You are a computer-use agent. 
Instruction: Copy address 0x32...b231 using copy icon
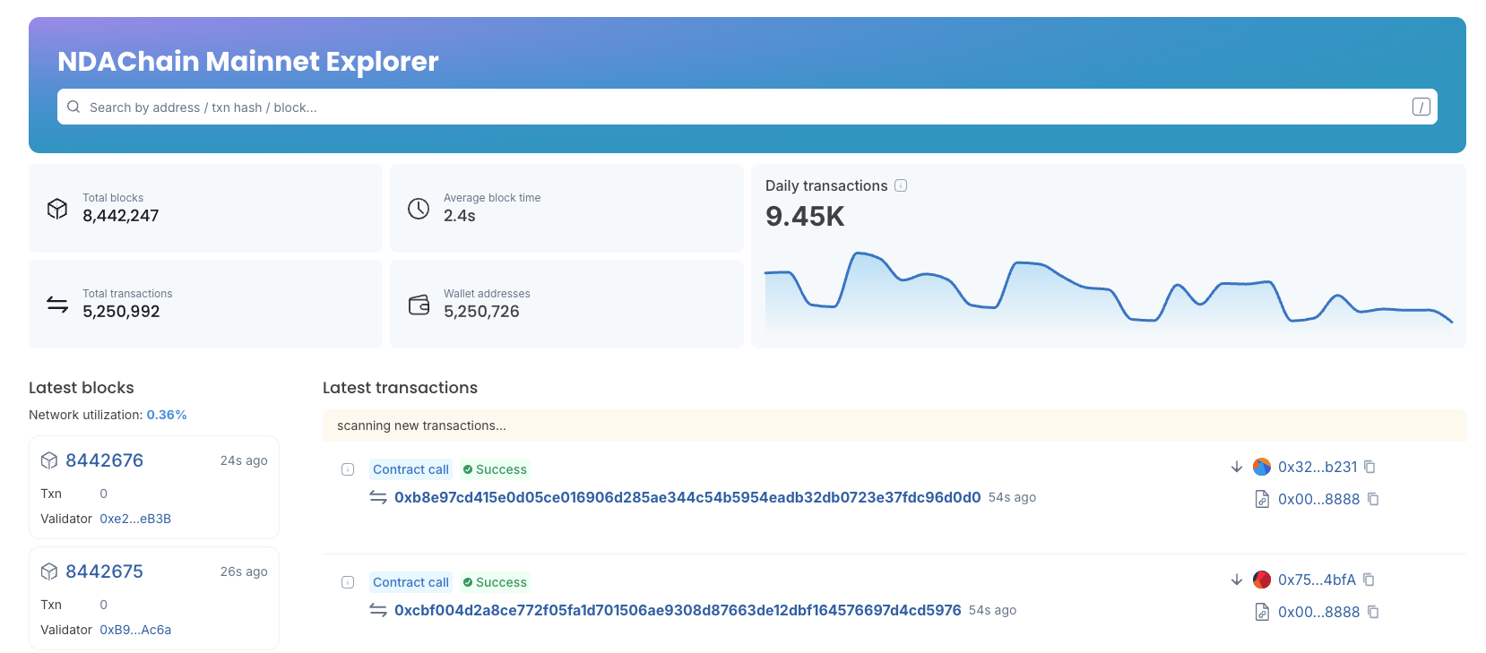tap(1369, 467)
